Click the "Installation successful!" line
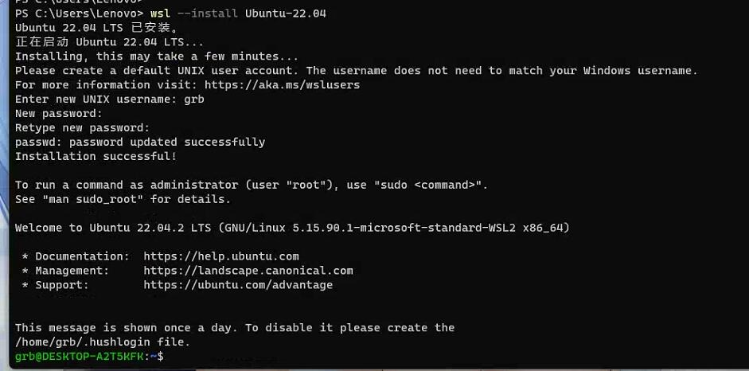Screen dimensions: 749x371 [x=96, y=157]
